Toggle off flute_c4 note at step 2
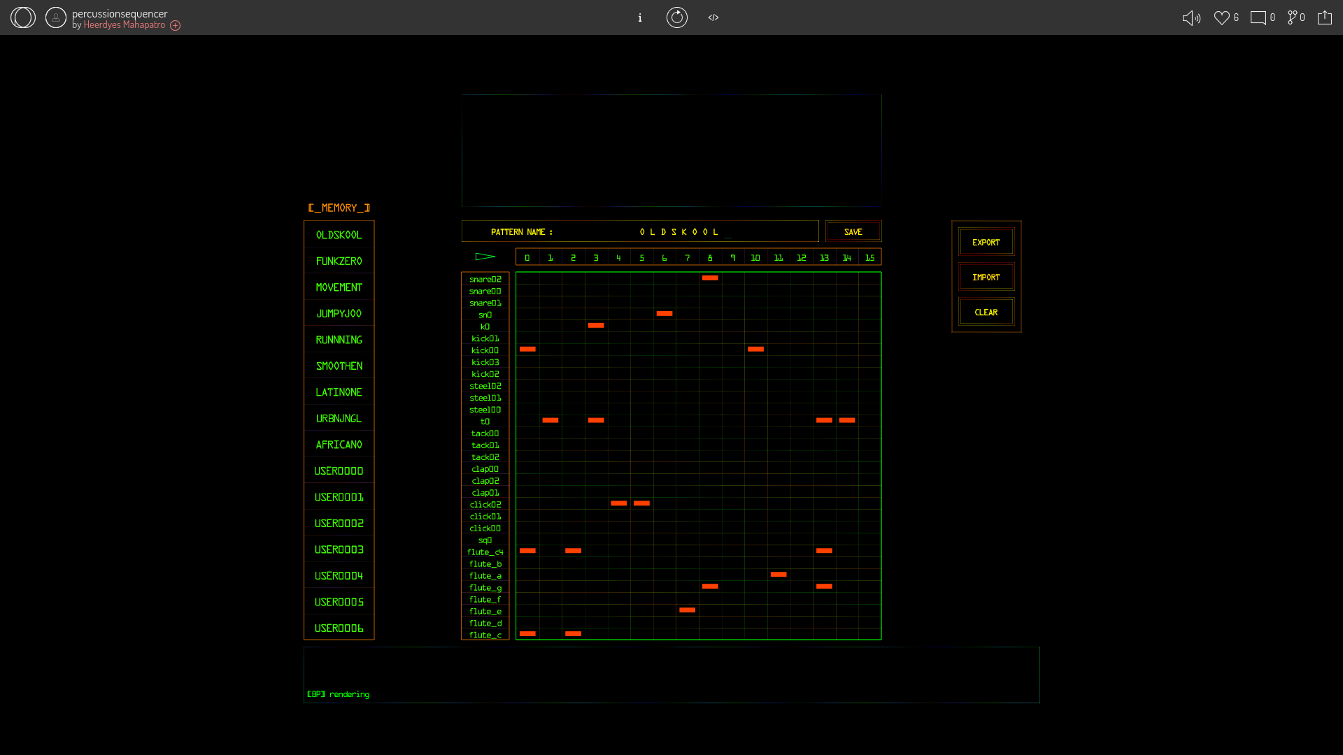This screenshot has height=755, width=1343. click(x=574, y=551)
